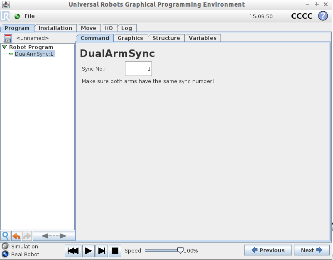Open the help question mark icon
333x260 pixels.
pos(323,16)
